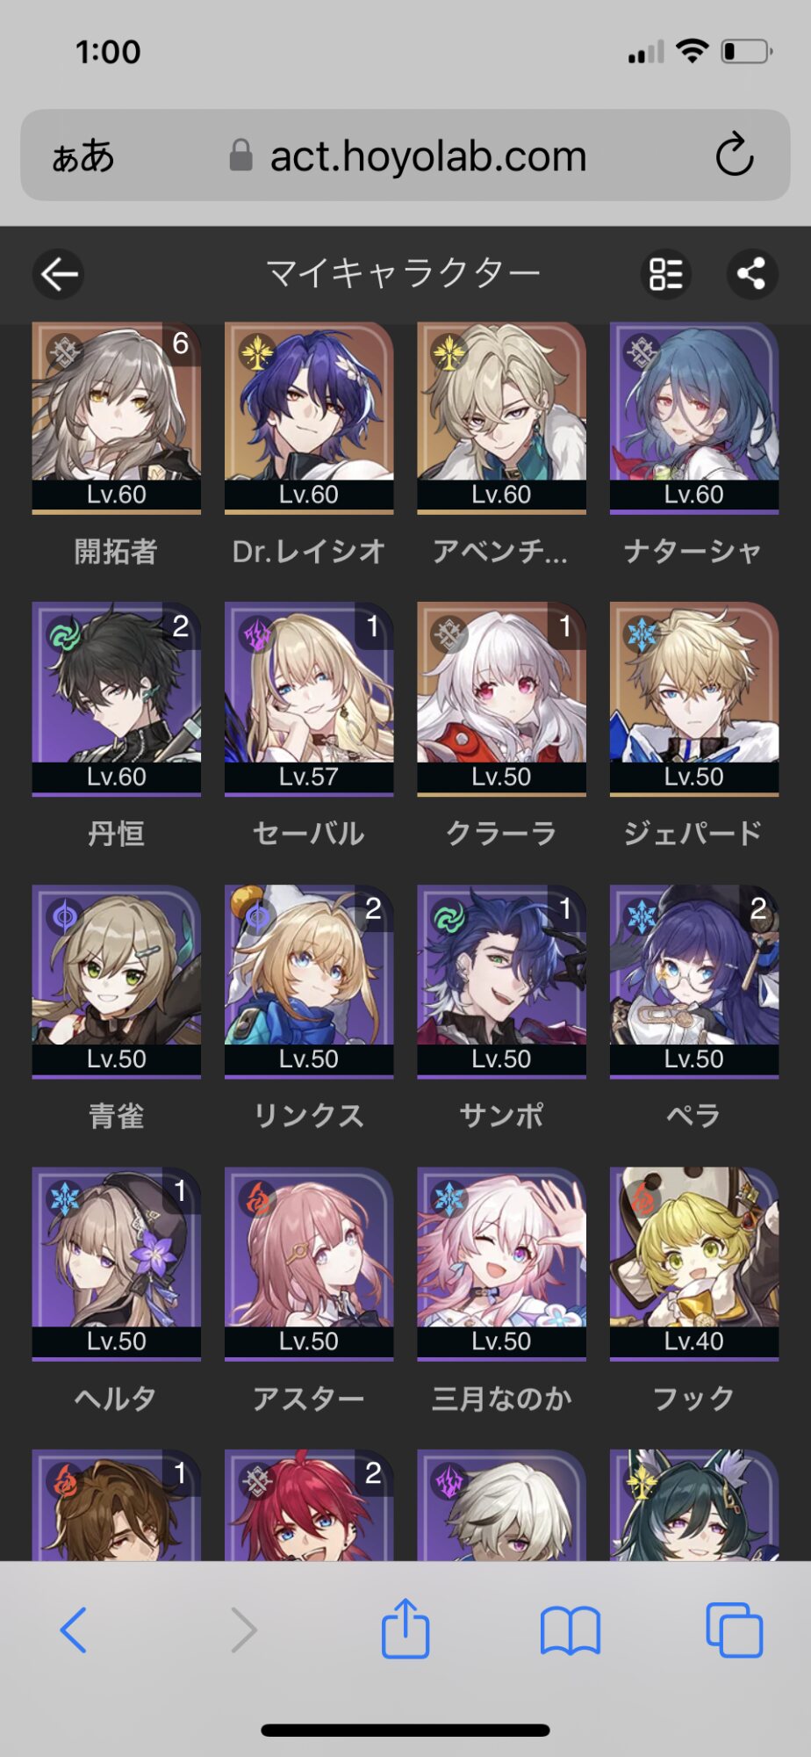Open Safari share sheet icon
Viewport: 811px width, 1757px height.
405,1629
